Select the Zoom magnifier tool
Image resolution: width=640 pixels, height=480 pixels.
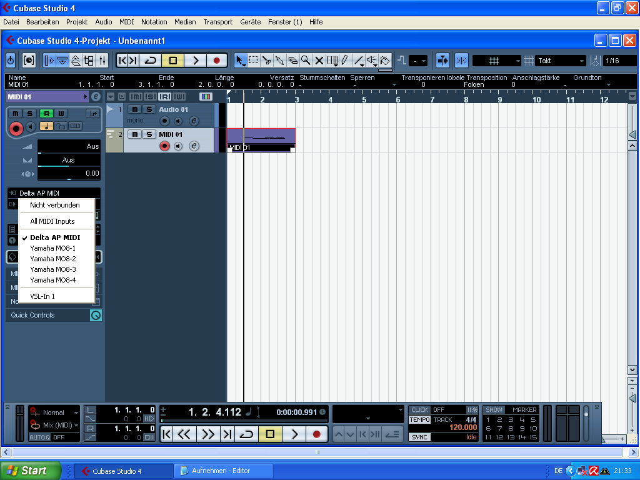point(306,61)
